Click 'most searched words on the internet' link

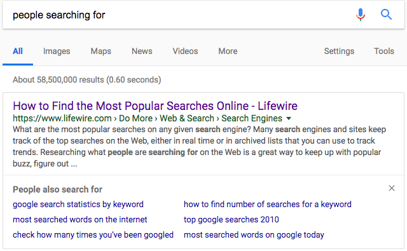point(79,220)
